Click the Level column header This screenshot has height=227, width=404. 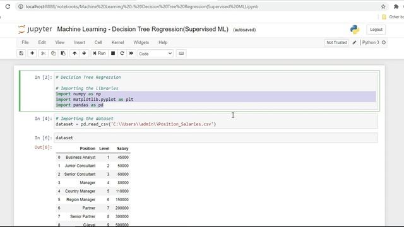point(104,149)
